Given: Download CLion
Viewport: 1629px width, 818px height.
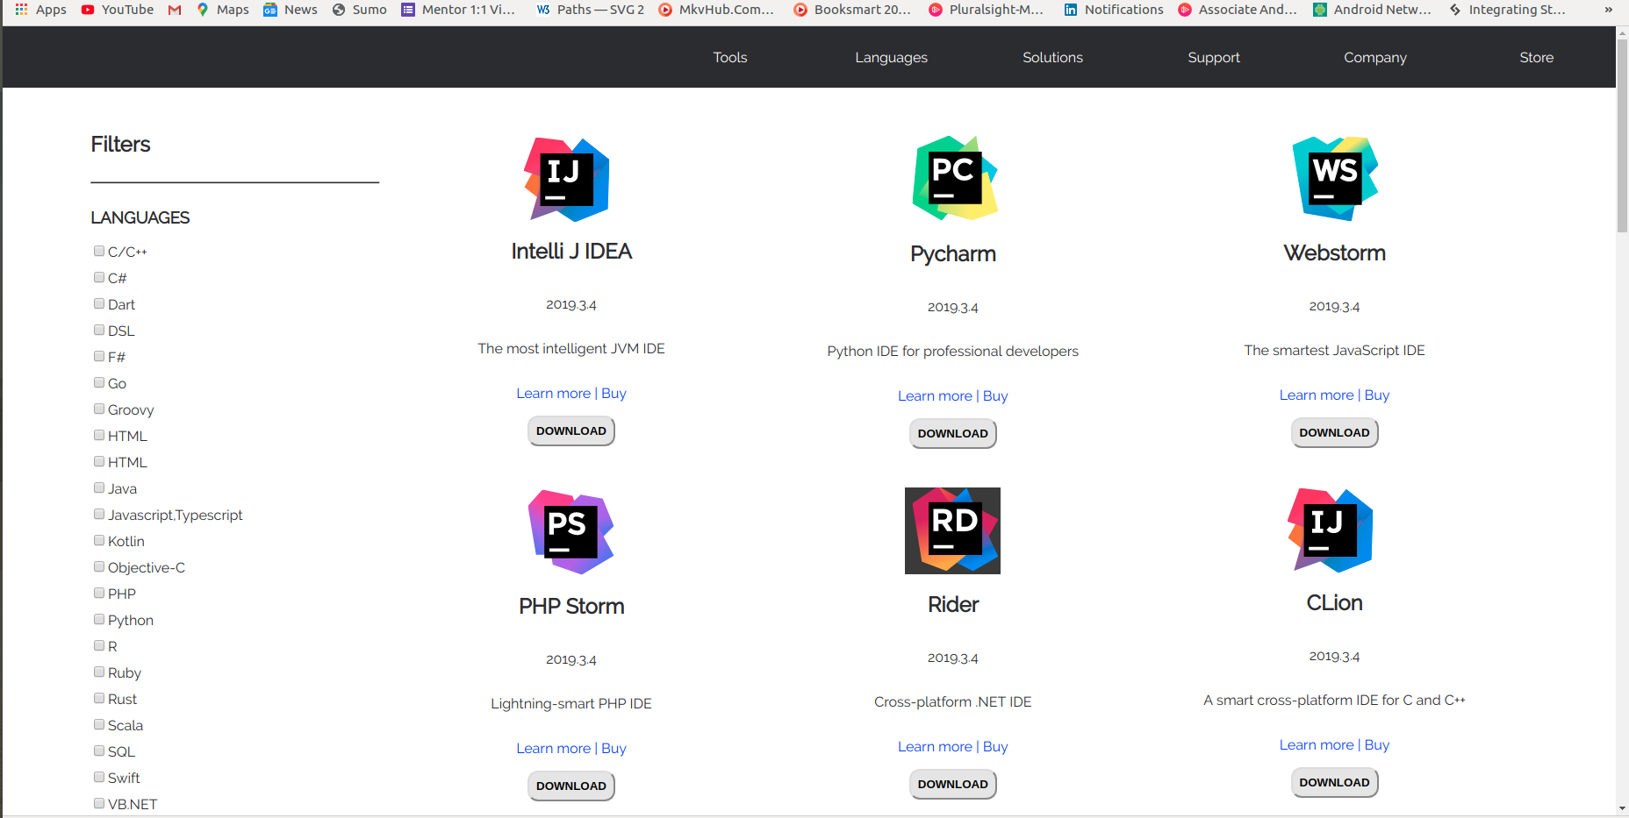Looking at the screenshot, I should click(x=1334, y=783).
